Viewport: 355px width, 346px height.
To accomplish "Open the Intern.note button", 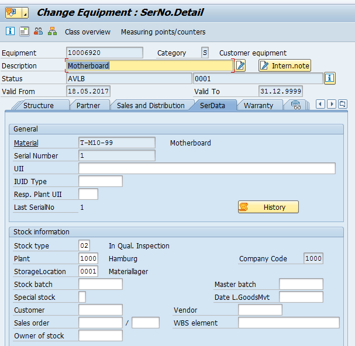I will pos(285,65).
